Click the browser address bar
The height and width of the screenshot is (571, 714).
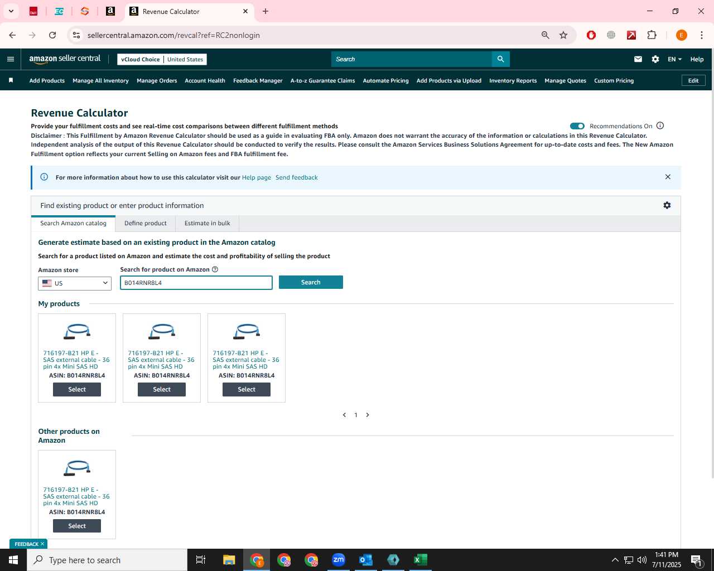pyautogui.click(x=307, y=35)
